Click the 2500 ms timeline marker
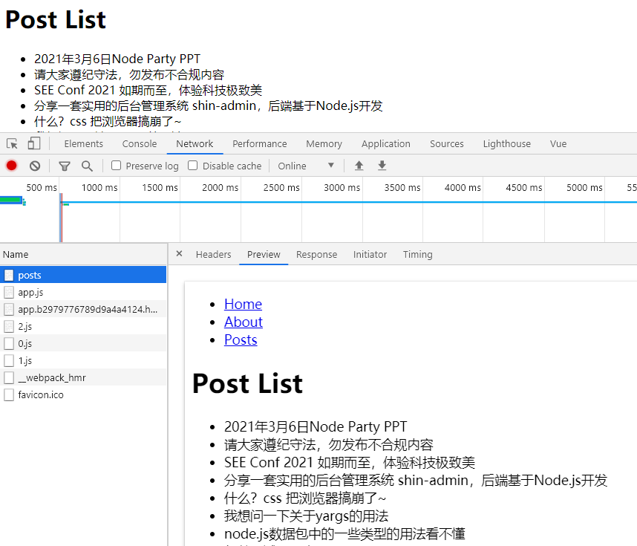This screenshot has height=546, width=637. click(x=281, y=187)
